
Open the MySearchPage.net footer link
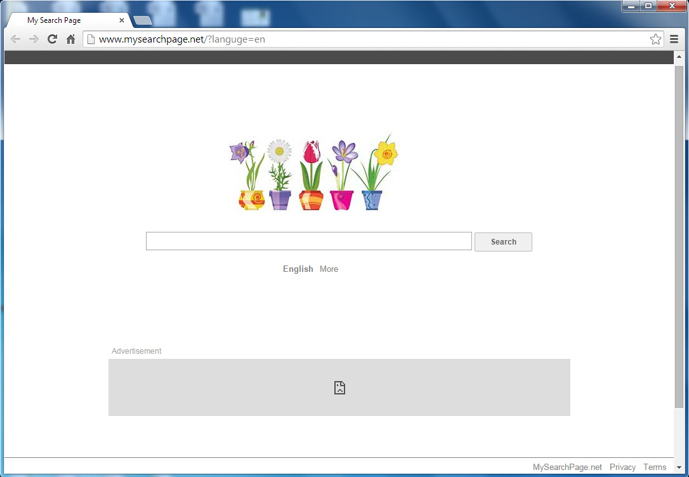point(567,467)
